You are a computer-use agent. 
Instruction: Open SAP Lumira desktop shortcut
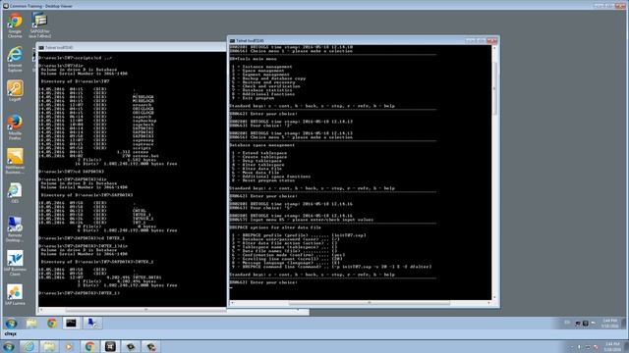click(x=15, y=295)
